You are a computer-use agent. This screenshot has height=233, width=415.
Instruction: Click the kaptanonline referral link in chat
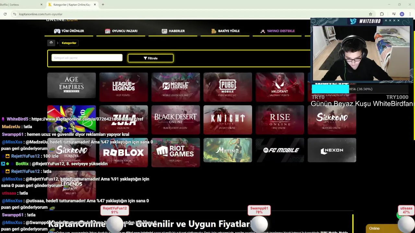click(x=87, y=119)
